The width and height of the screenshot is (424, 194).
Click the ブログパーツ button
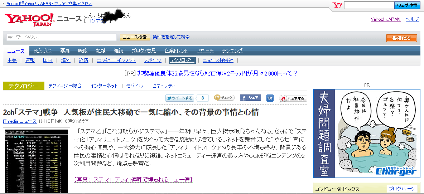[x=401, y=189]
